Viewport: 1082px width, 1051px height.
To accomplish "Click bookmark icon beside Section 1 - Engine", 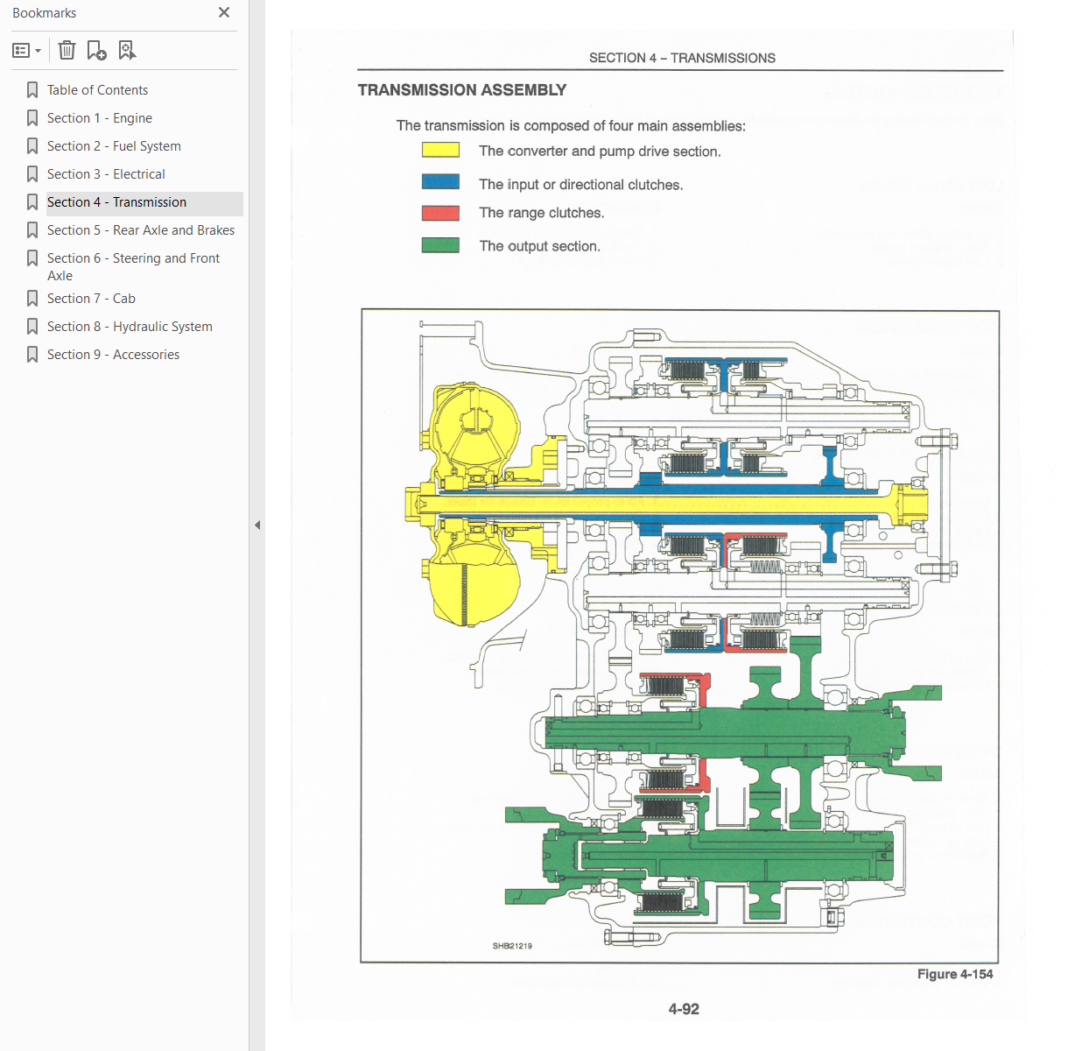I will pos(32,118).
